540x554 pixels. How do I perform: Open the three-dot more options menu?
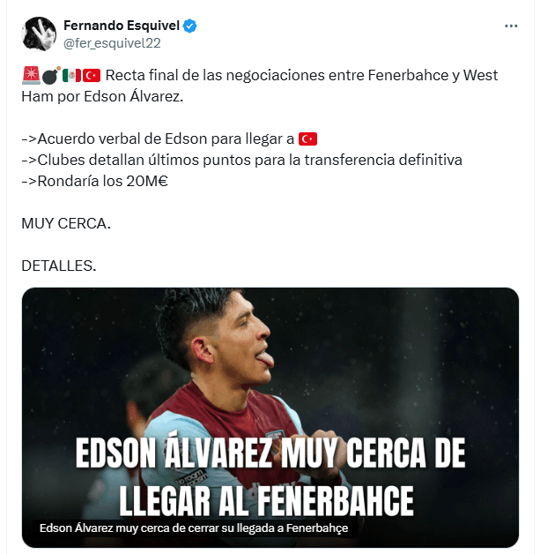point(511,26)
